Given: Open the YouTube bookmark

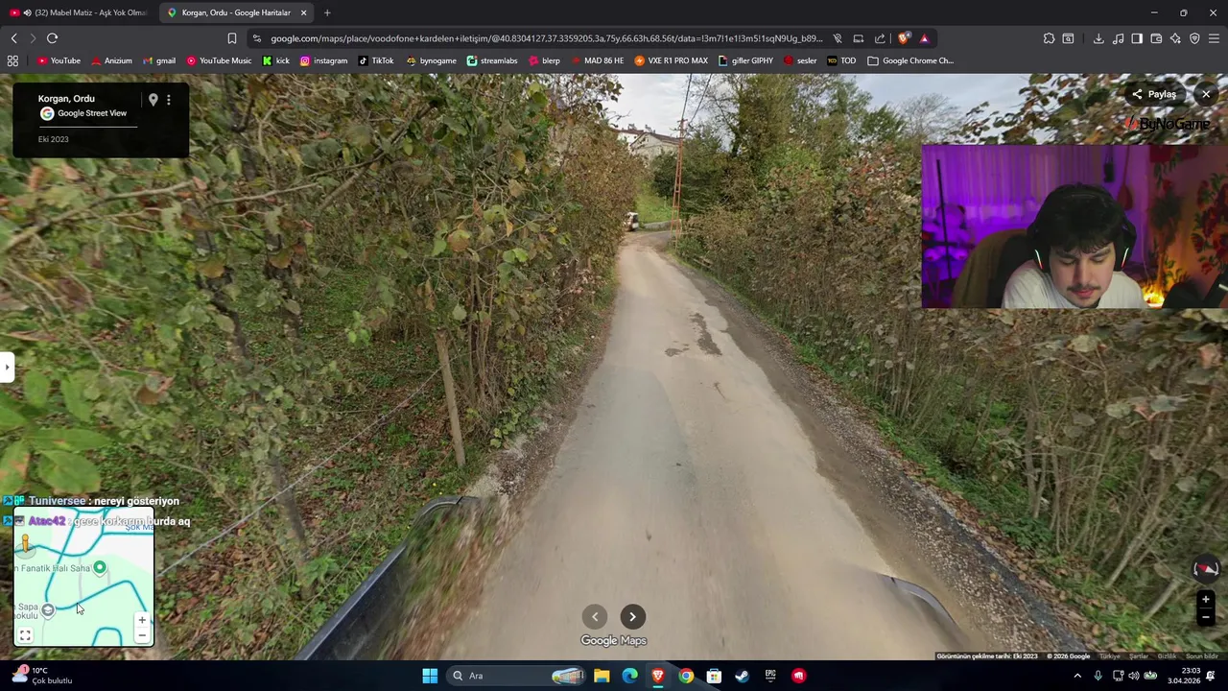Looking at the screenshot, I should pos(59,60).
